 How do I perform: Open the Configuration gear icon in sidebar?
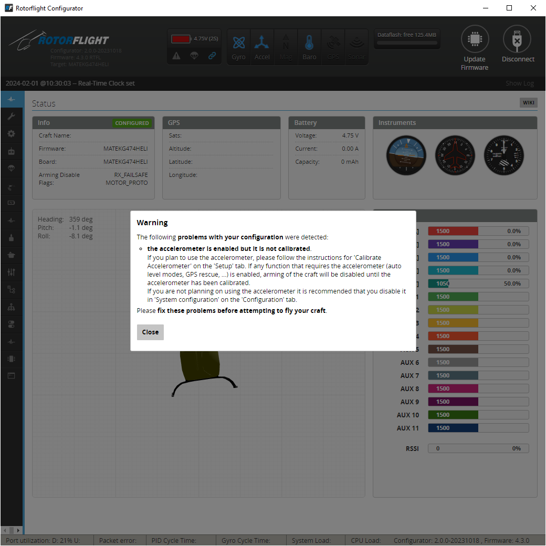pyautogui.click(x=11, y=134)
